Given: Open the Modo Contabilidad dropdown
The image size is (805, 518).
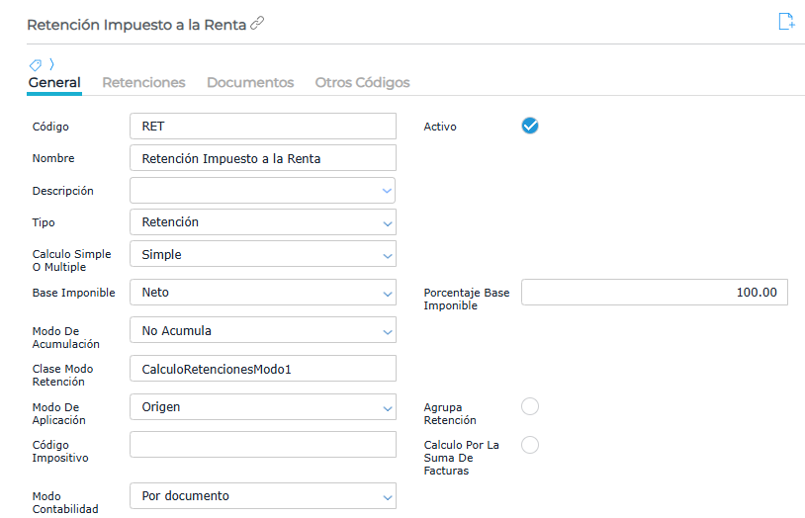Looking at the screenshot, I should coord(387,495).
